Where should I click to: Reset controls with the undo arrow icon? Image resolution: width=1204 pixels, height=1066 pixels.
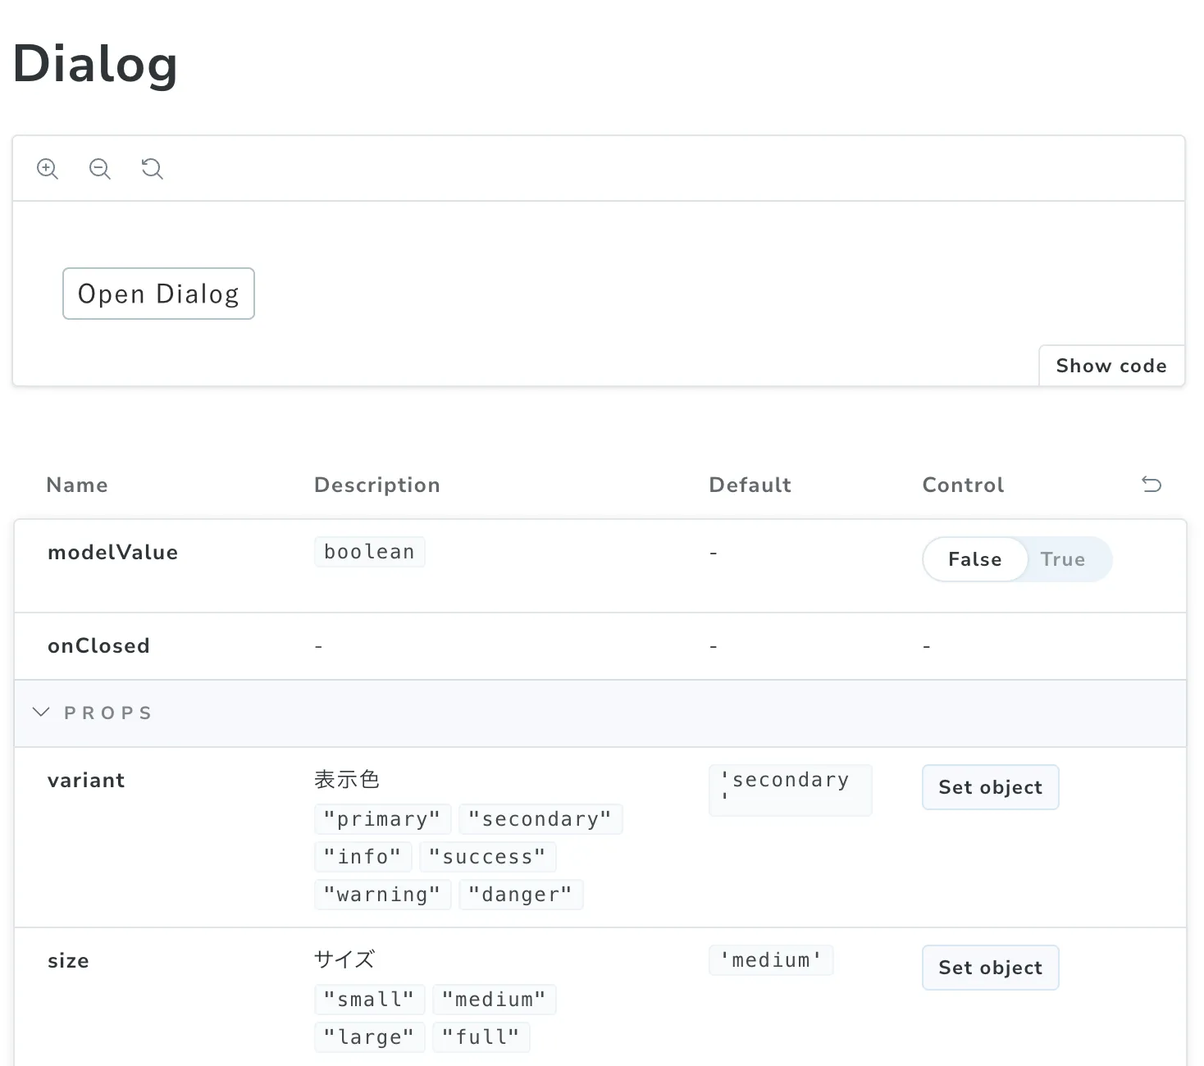click(x=1152, y=485)
